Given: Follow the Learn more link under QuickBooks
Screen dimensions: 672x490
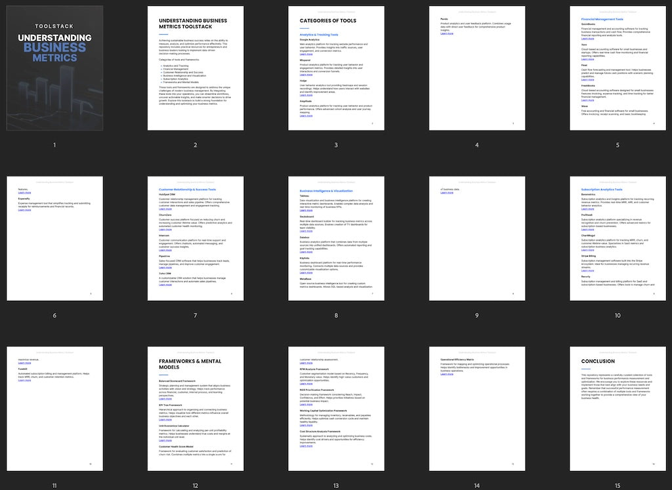Looking at the screenshot, I should [x=587, y=39].
